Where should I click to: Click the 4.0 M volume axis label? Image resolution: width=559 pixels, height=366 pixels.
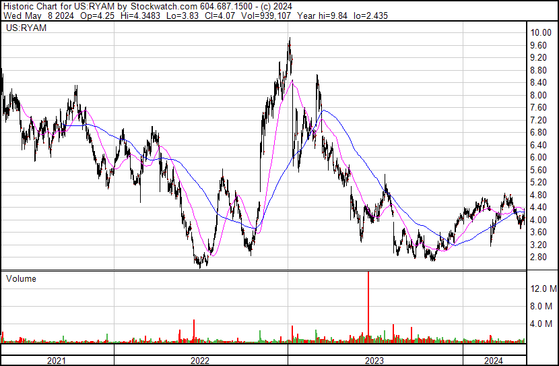[x=541, y=324]
